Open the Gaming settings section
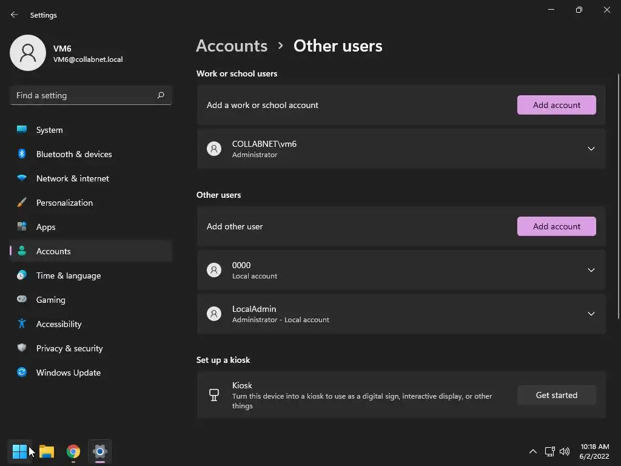The height and width of the screenshot is (466, 621). pyautogui.click(x=51, y=300)
